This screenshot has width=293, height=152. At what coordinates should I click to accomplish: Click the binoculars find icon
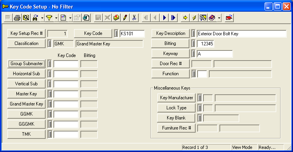click(x=35, y=18)
